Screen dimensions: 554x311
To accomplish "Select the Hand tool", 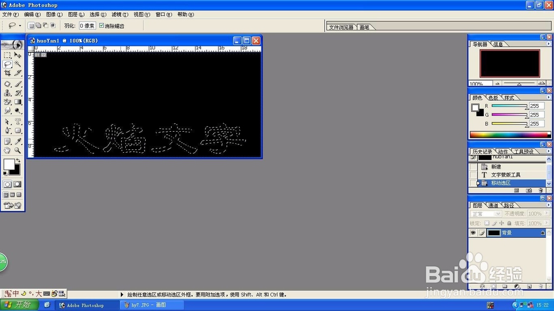I will 7,151.
